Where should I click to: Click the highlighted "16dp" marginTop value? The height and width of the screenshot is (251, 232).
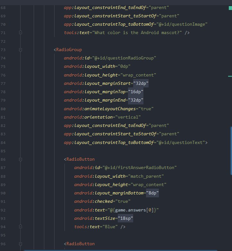(136, 92)
